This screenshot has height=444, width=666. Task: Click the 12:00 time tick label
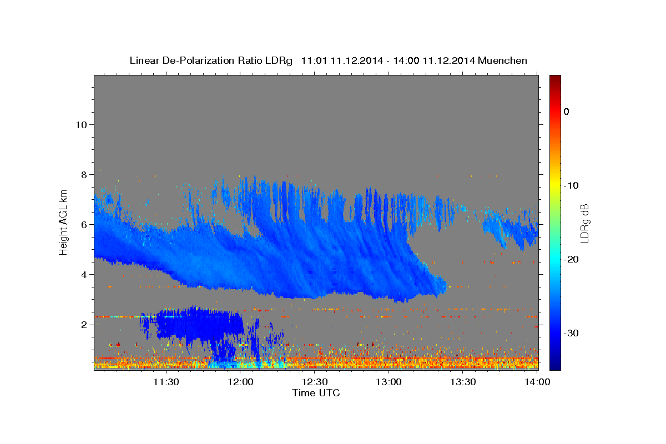(x=240, y=382)
